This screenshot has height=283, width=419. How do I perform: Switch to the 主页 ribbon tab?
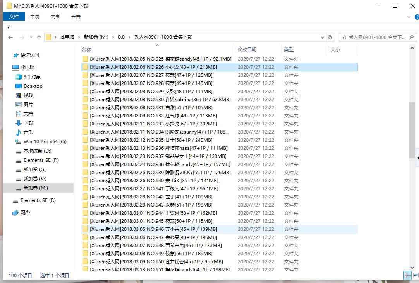point(35,17)
